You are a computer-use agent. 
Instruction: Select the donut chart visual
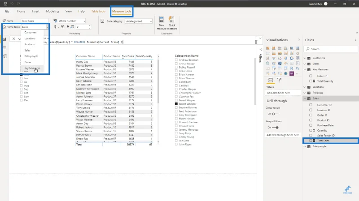291,58
